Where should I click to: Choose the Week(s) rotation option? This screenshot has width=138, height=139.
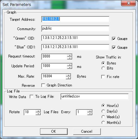click(103, 117)
